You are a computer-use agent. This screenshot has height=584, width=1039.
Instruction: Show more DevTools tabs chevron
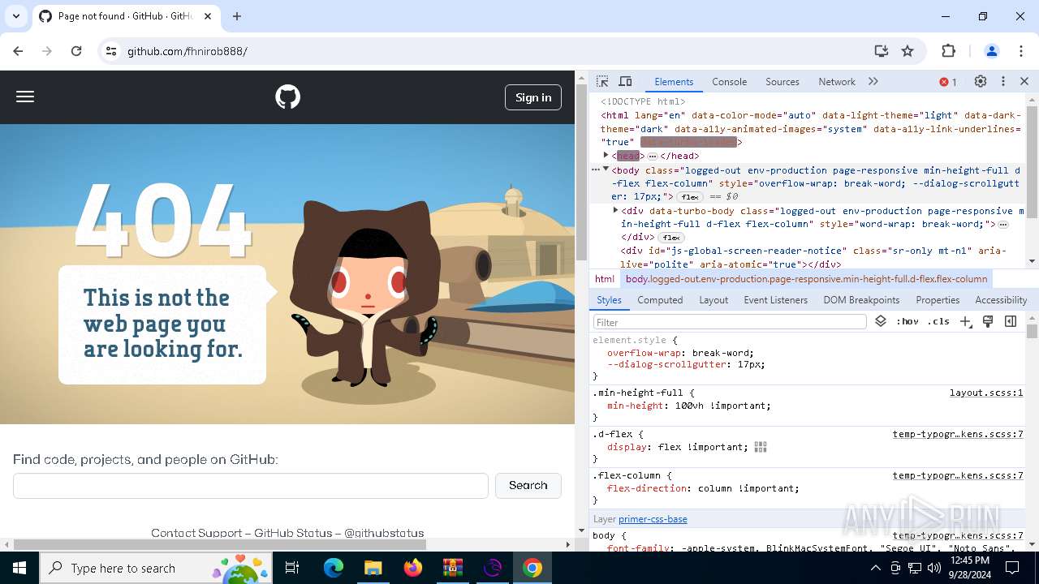coord(873,82)
